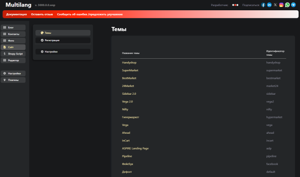Open the Ahead theme
The image size is (300, 177).
(x=126, y=133)
